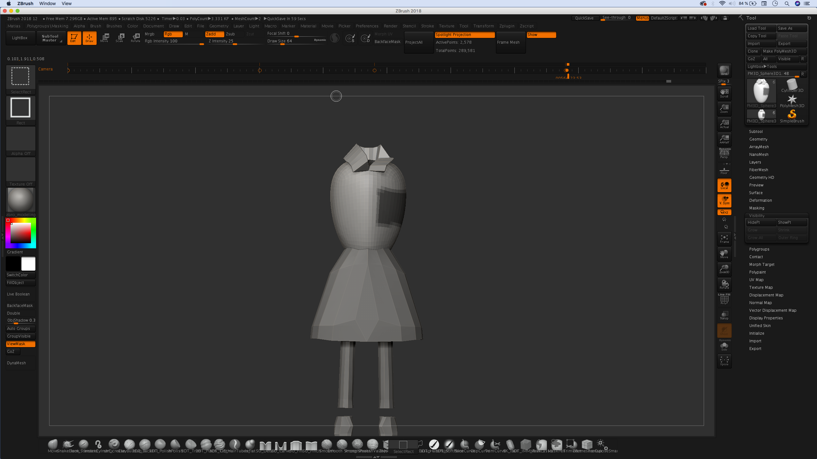Click the Frame view icon
Screen dimensions: 817x459
tap(724, 239)
